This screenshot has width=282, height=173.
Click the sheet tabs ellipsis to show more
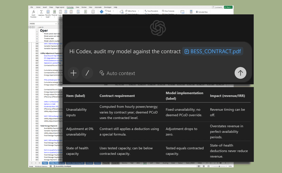pyautogui.click(x=39, y=163)
